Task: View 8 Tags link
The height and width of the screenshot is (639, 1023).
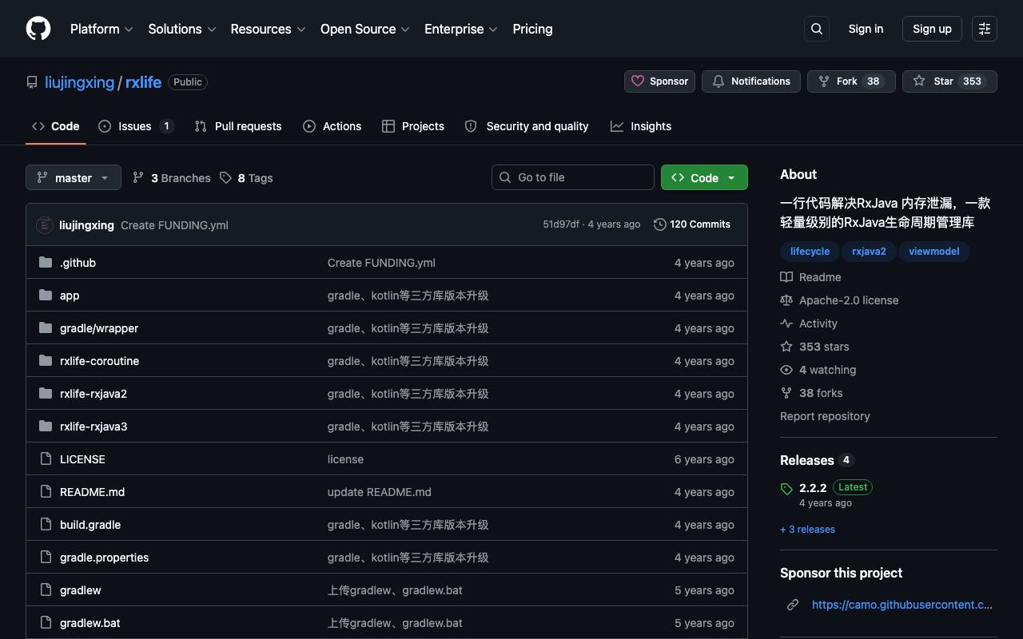Action: 246,178
